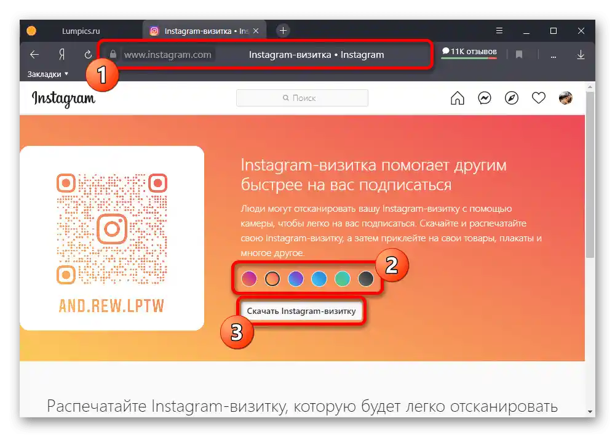Click the Instagram logo
615x437 pixels.
(63, 98)
